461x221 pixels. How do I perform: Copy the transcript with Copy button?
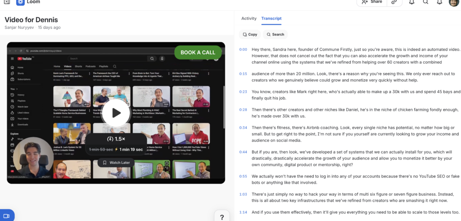click(250, 34)
